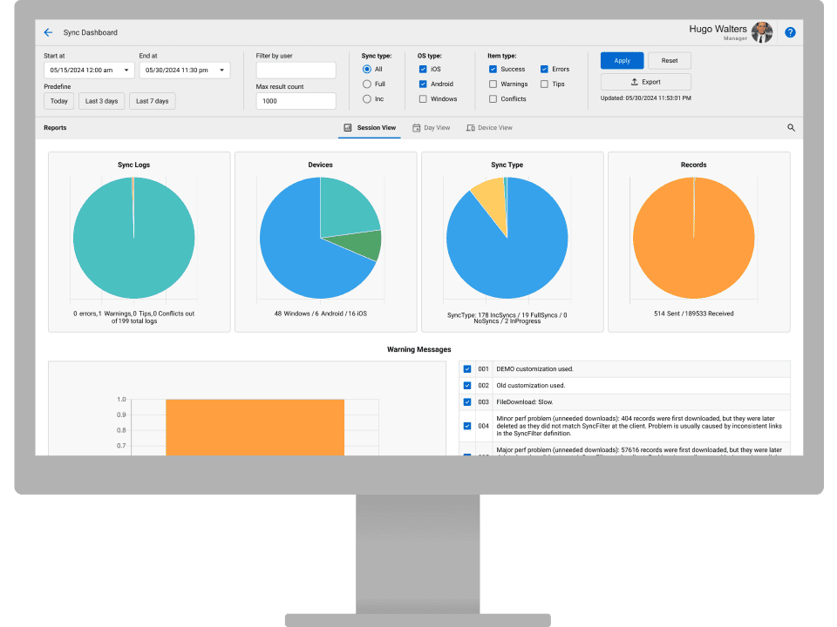The width and height of the screenshot is (837, 627).
Task: Click the Device View icon
Action: click(x=471, y=126)
